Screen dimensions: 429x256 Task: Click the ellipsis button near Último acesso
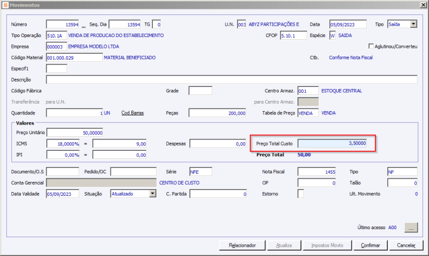point(411,228)
